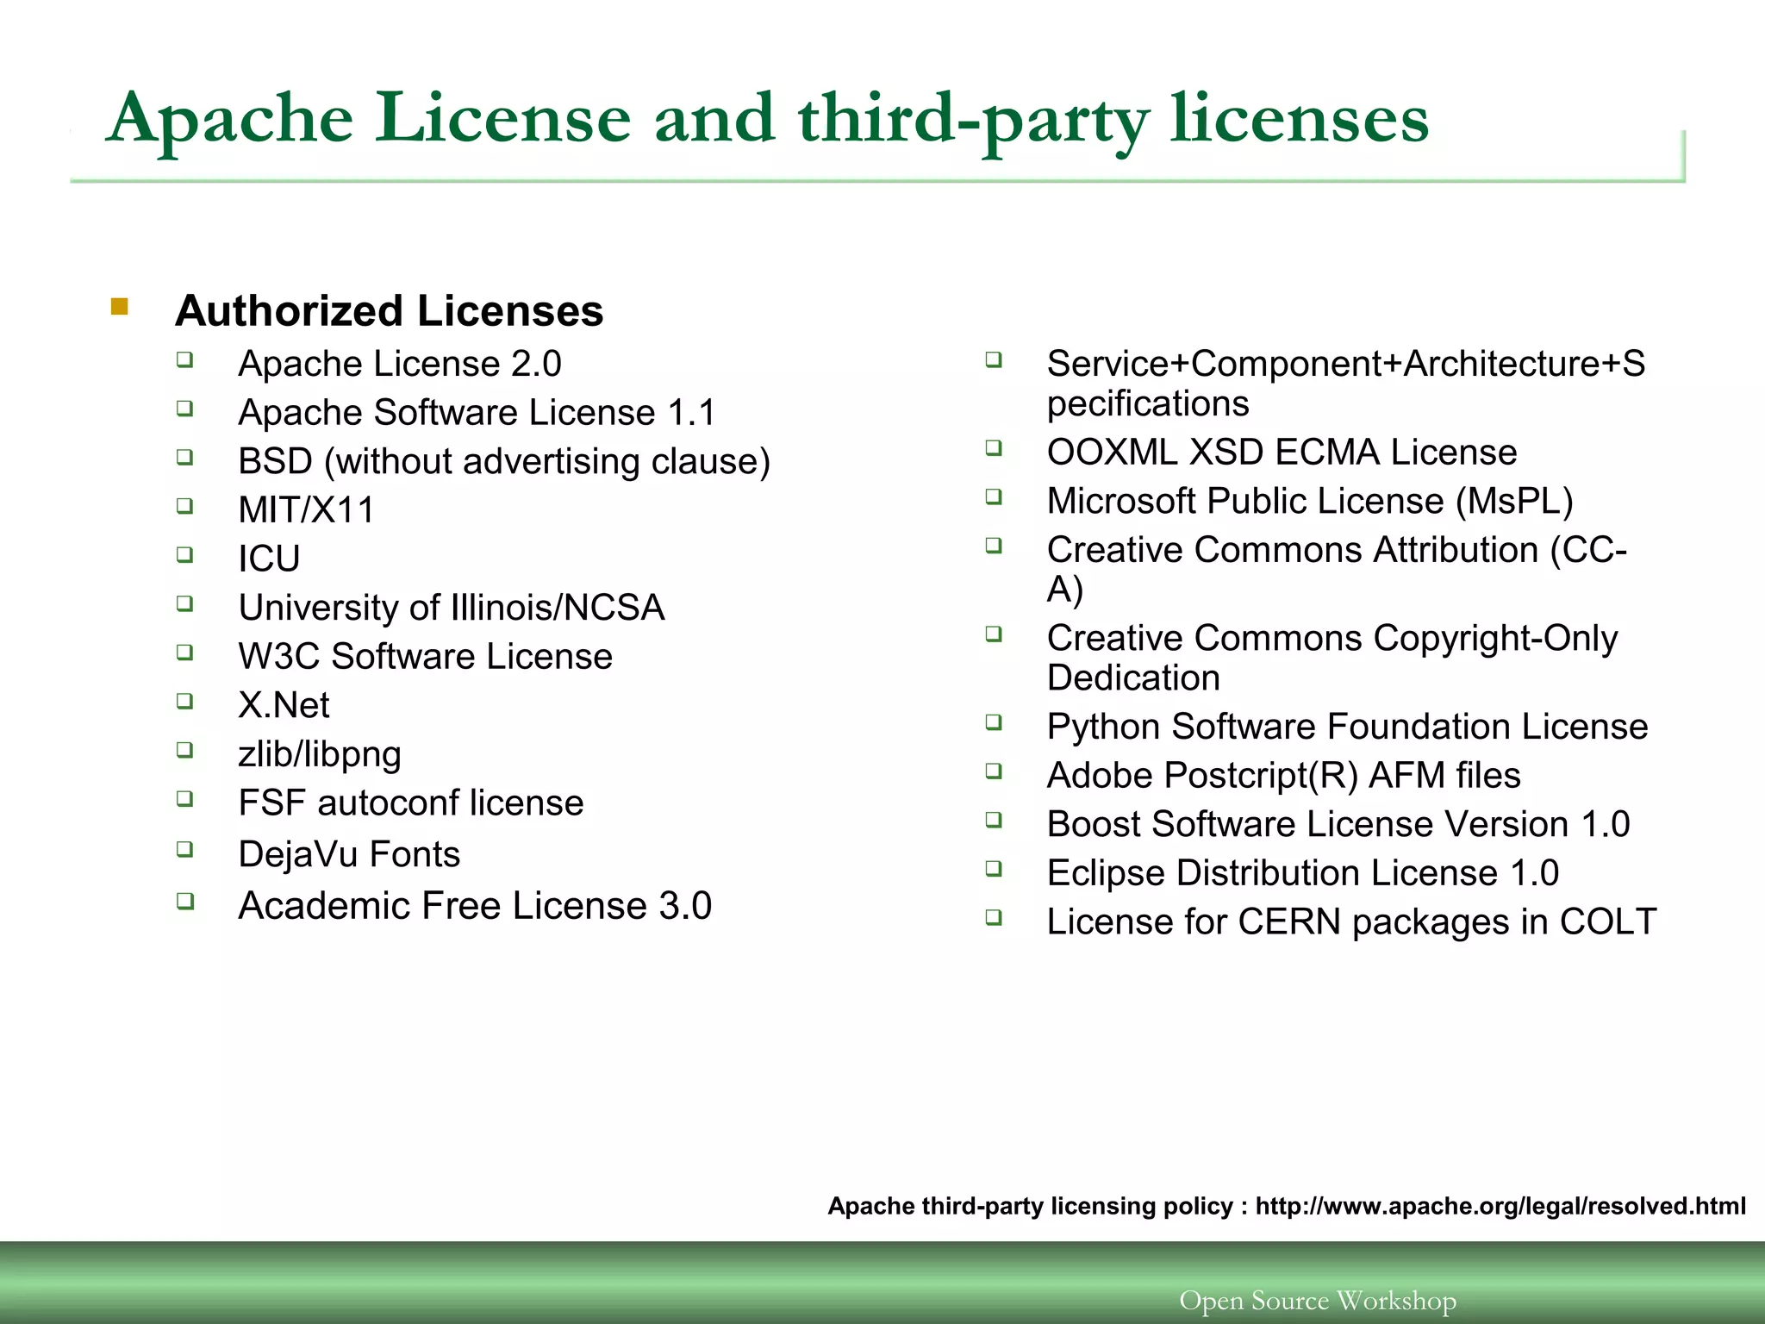Click the 'zlib/libpng' item
Image resolution: width=1765 pixels, height=1324 pixels.
click(x=320, y=755)
